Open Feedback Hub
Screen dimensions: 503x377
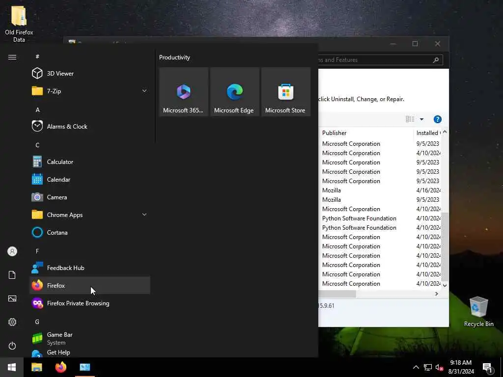point(90,268)
